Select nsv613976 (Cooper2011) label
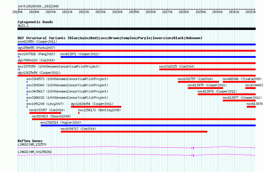Image resolution: width=264 pixels, height=172 pixels. pos(217,91)
